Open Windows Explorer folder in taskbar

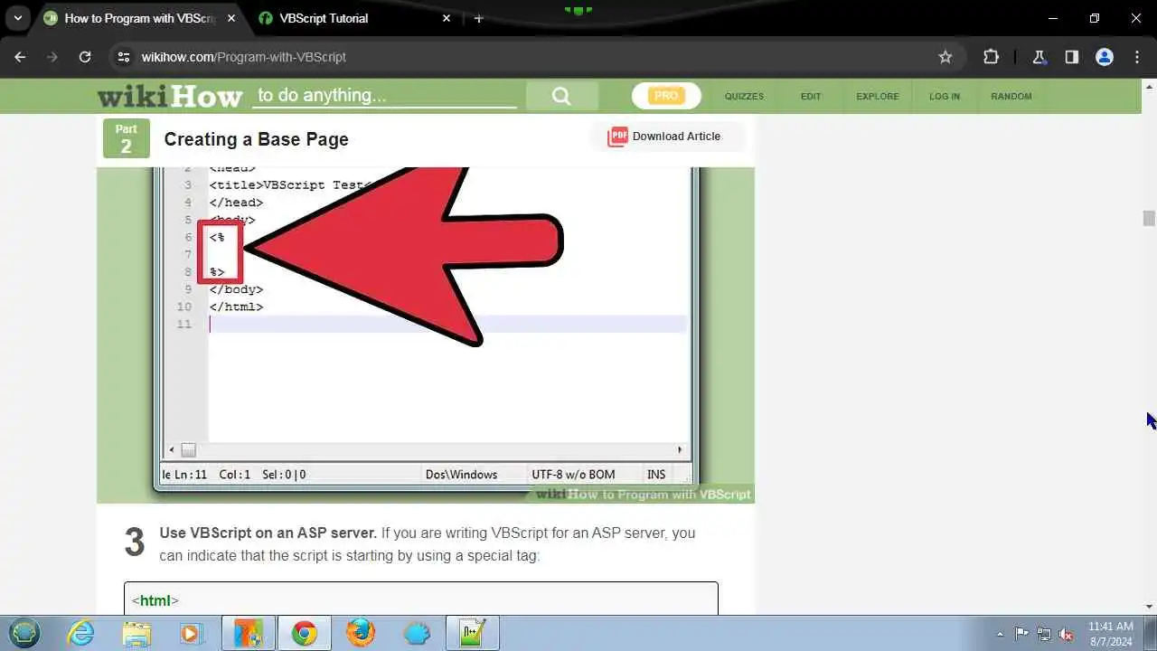click(x=136, y=633)
